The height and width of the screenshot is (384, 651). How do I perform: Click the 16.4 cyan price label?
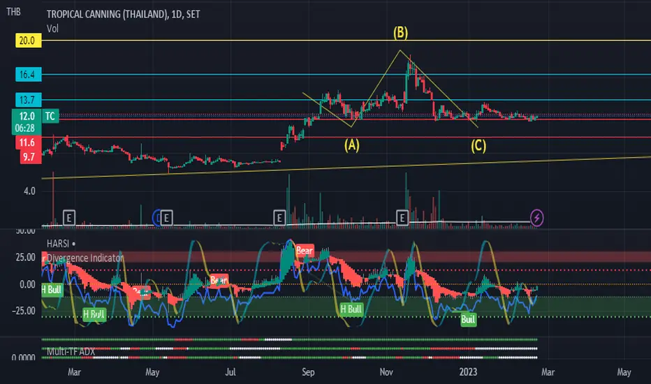[x=28, y=74]
